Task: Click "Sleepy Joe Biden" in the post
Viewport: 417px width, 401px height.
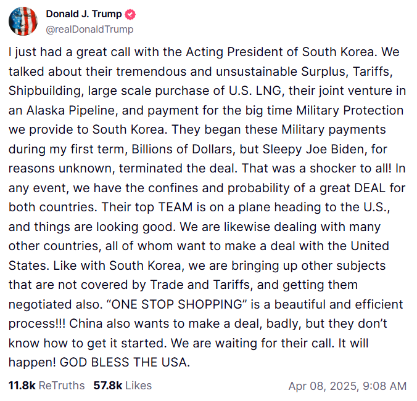Action: coord(313,149)
